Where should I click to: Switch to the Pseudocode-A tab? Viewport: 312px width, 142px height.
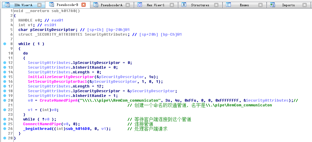[x=111, y=5]
